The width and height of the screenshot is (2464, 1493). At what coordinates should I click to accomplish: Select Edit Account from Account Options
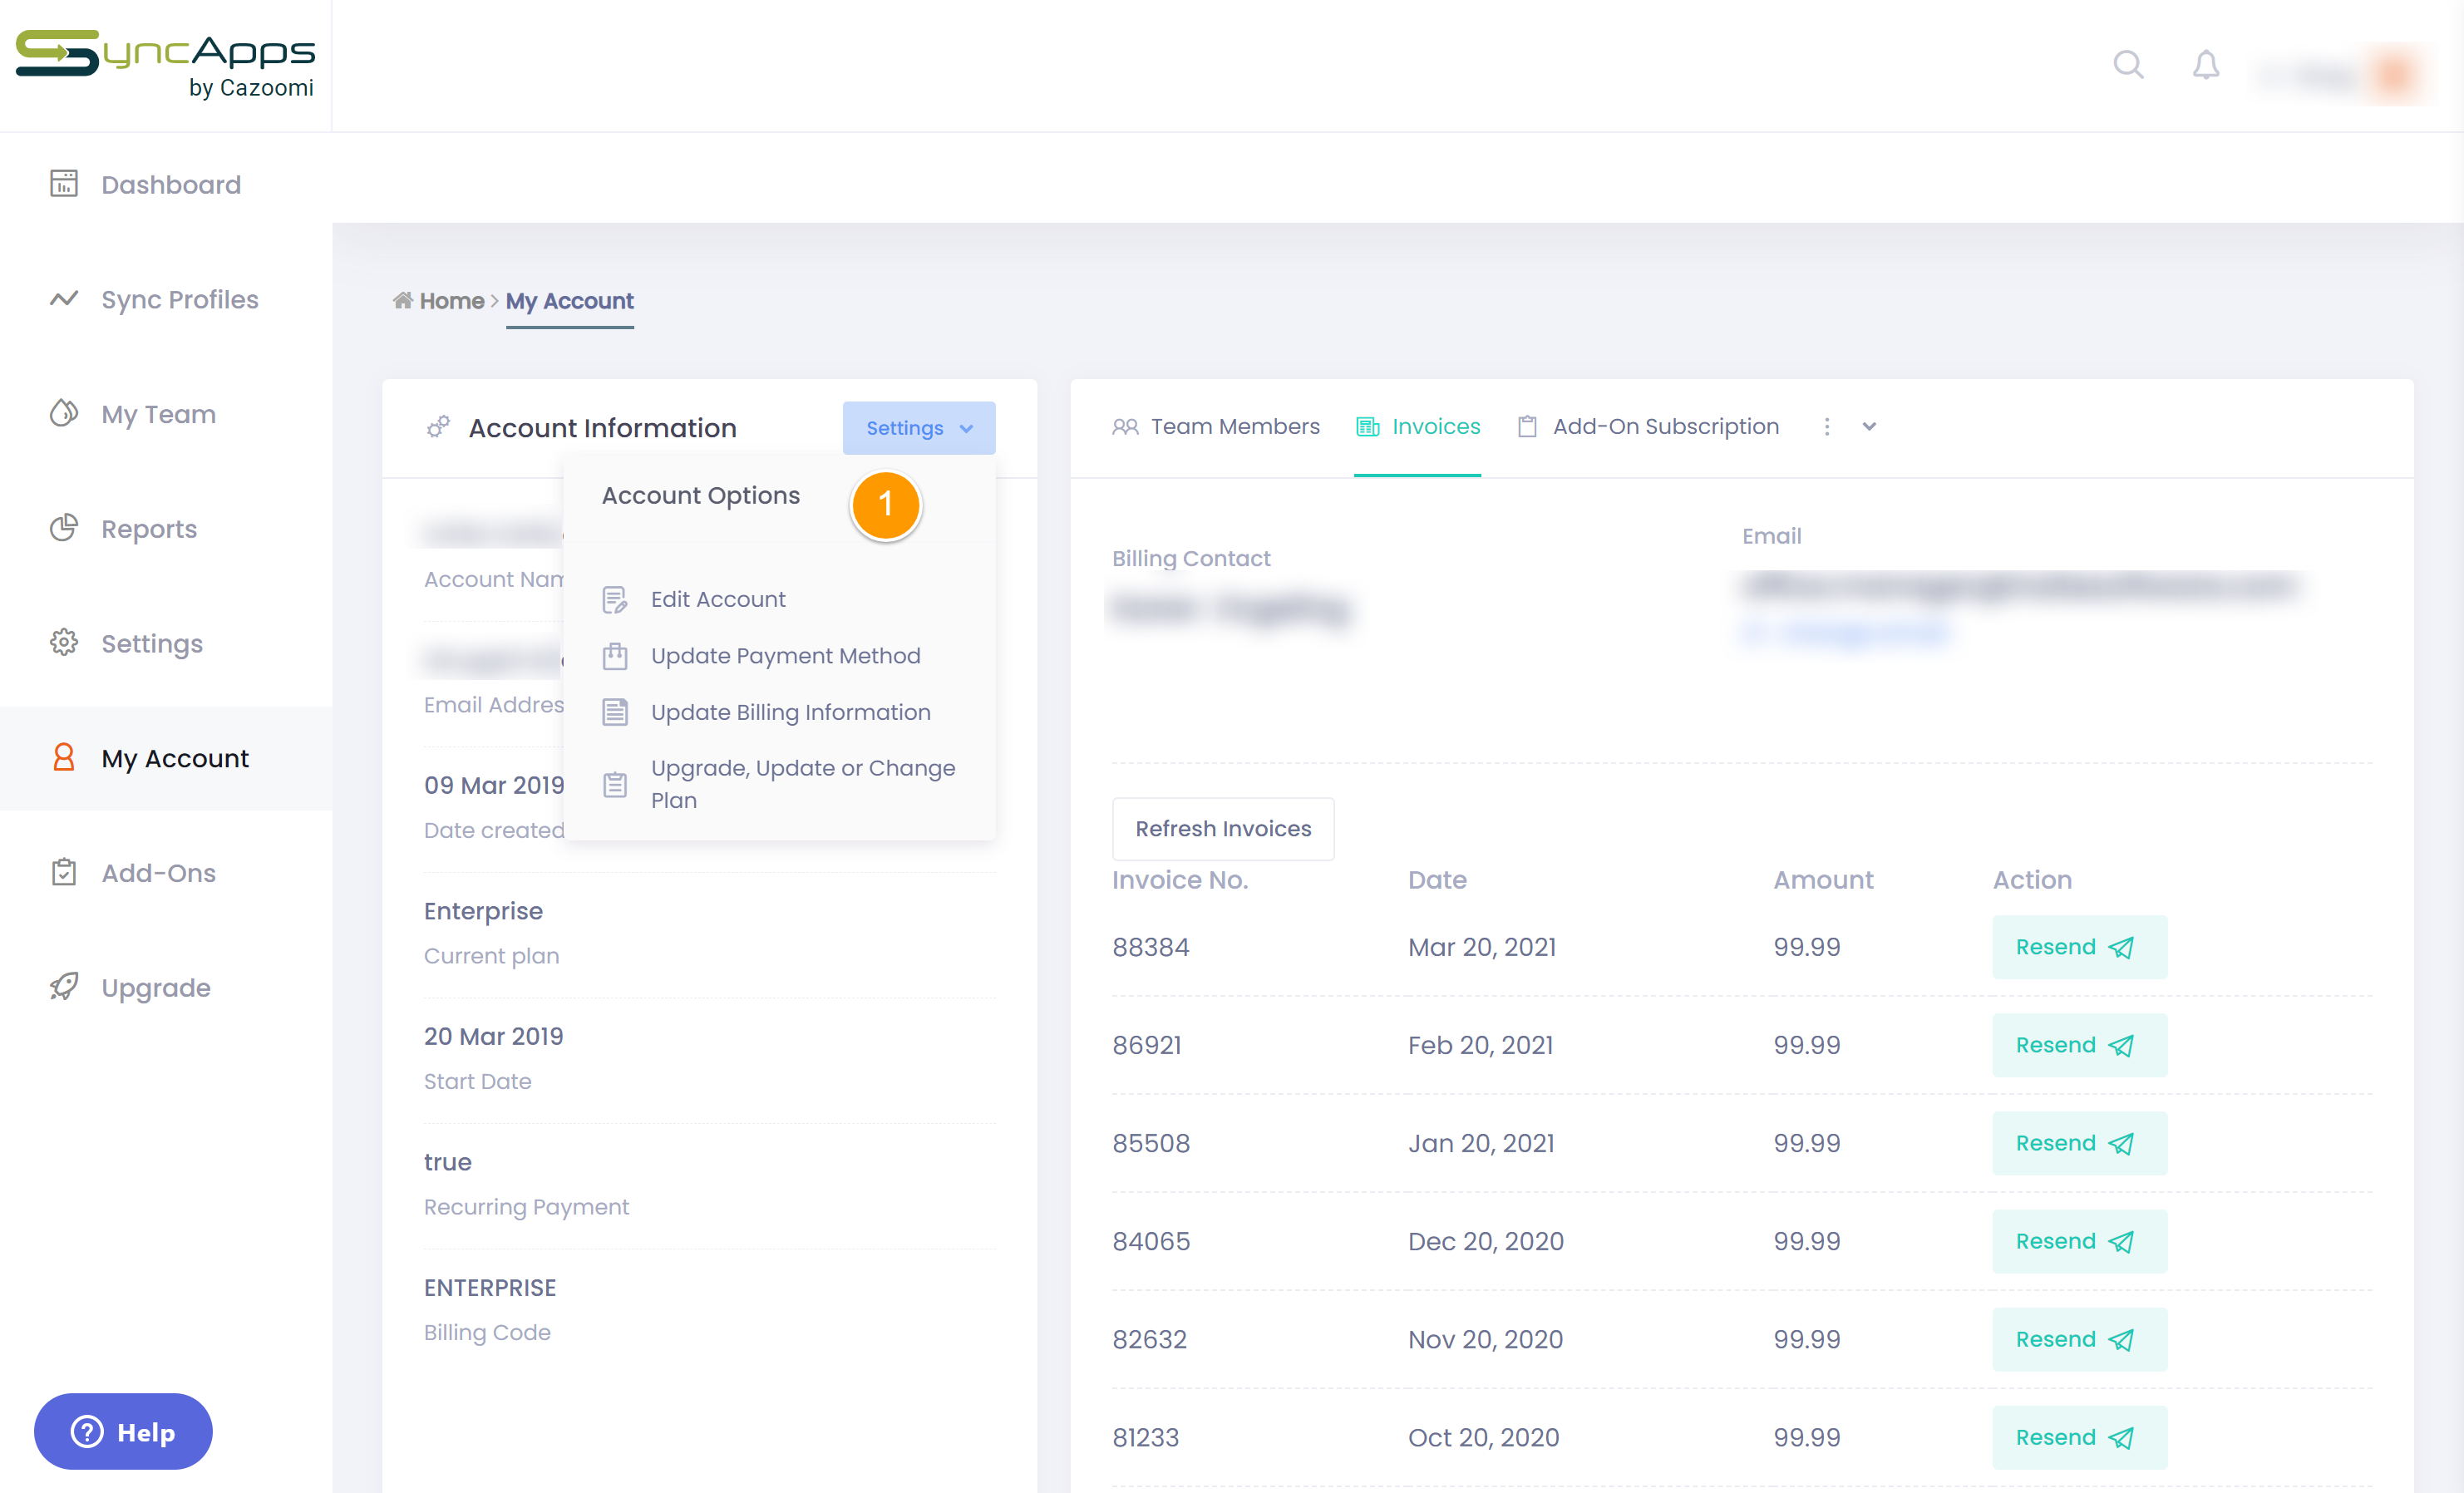(717, 599)
